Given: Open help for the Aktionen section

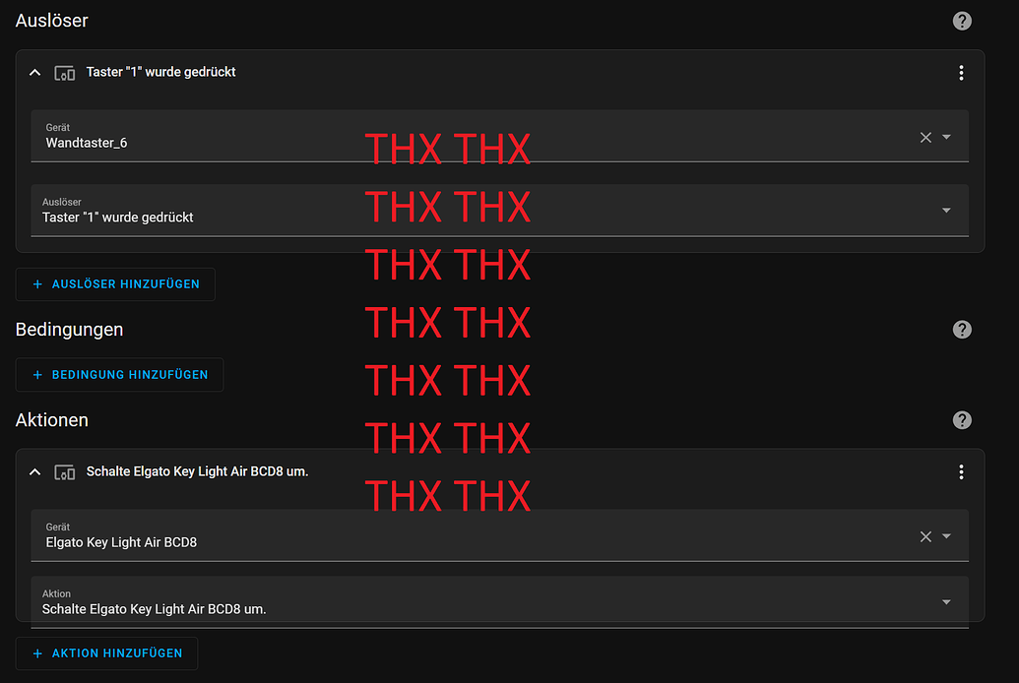Looking at the screenshot, I should coord(962,420).
